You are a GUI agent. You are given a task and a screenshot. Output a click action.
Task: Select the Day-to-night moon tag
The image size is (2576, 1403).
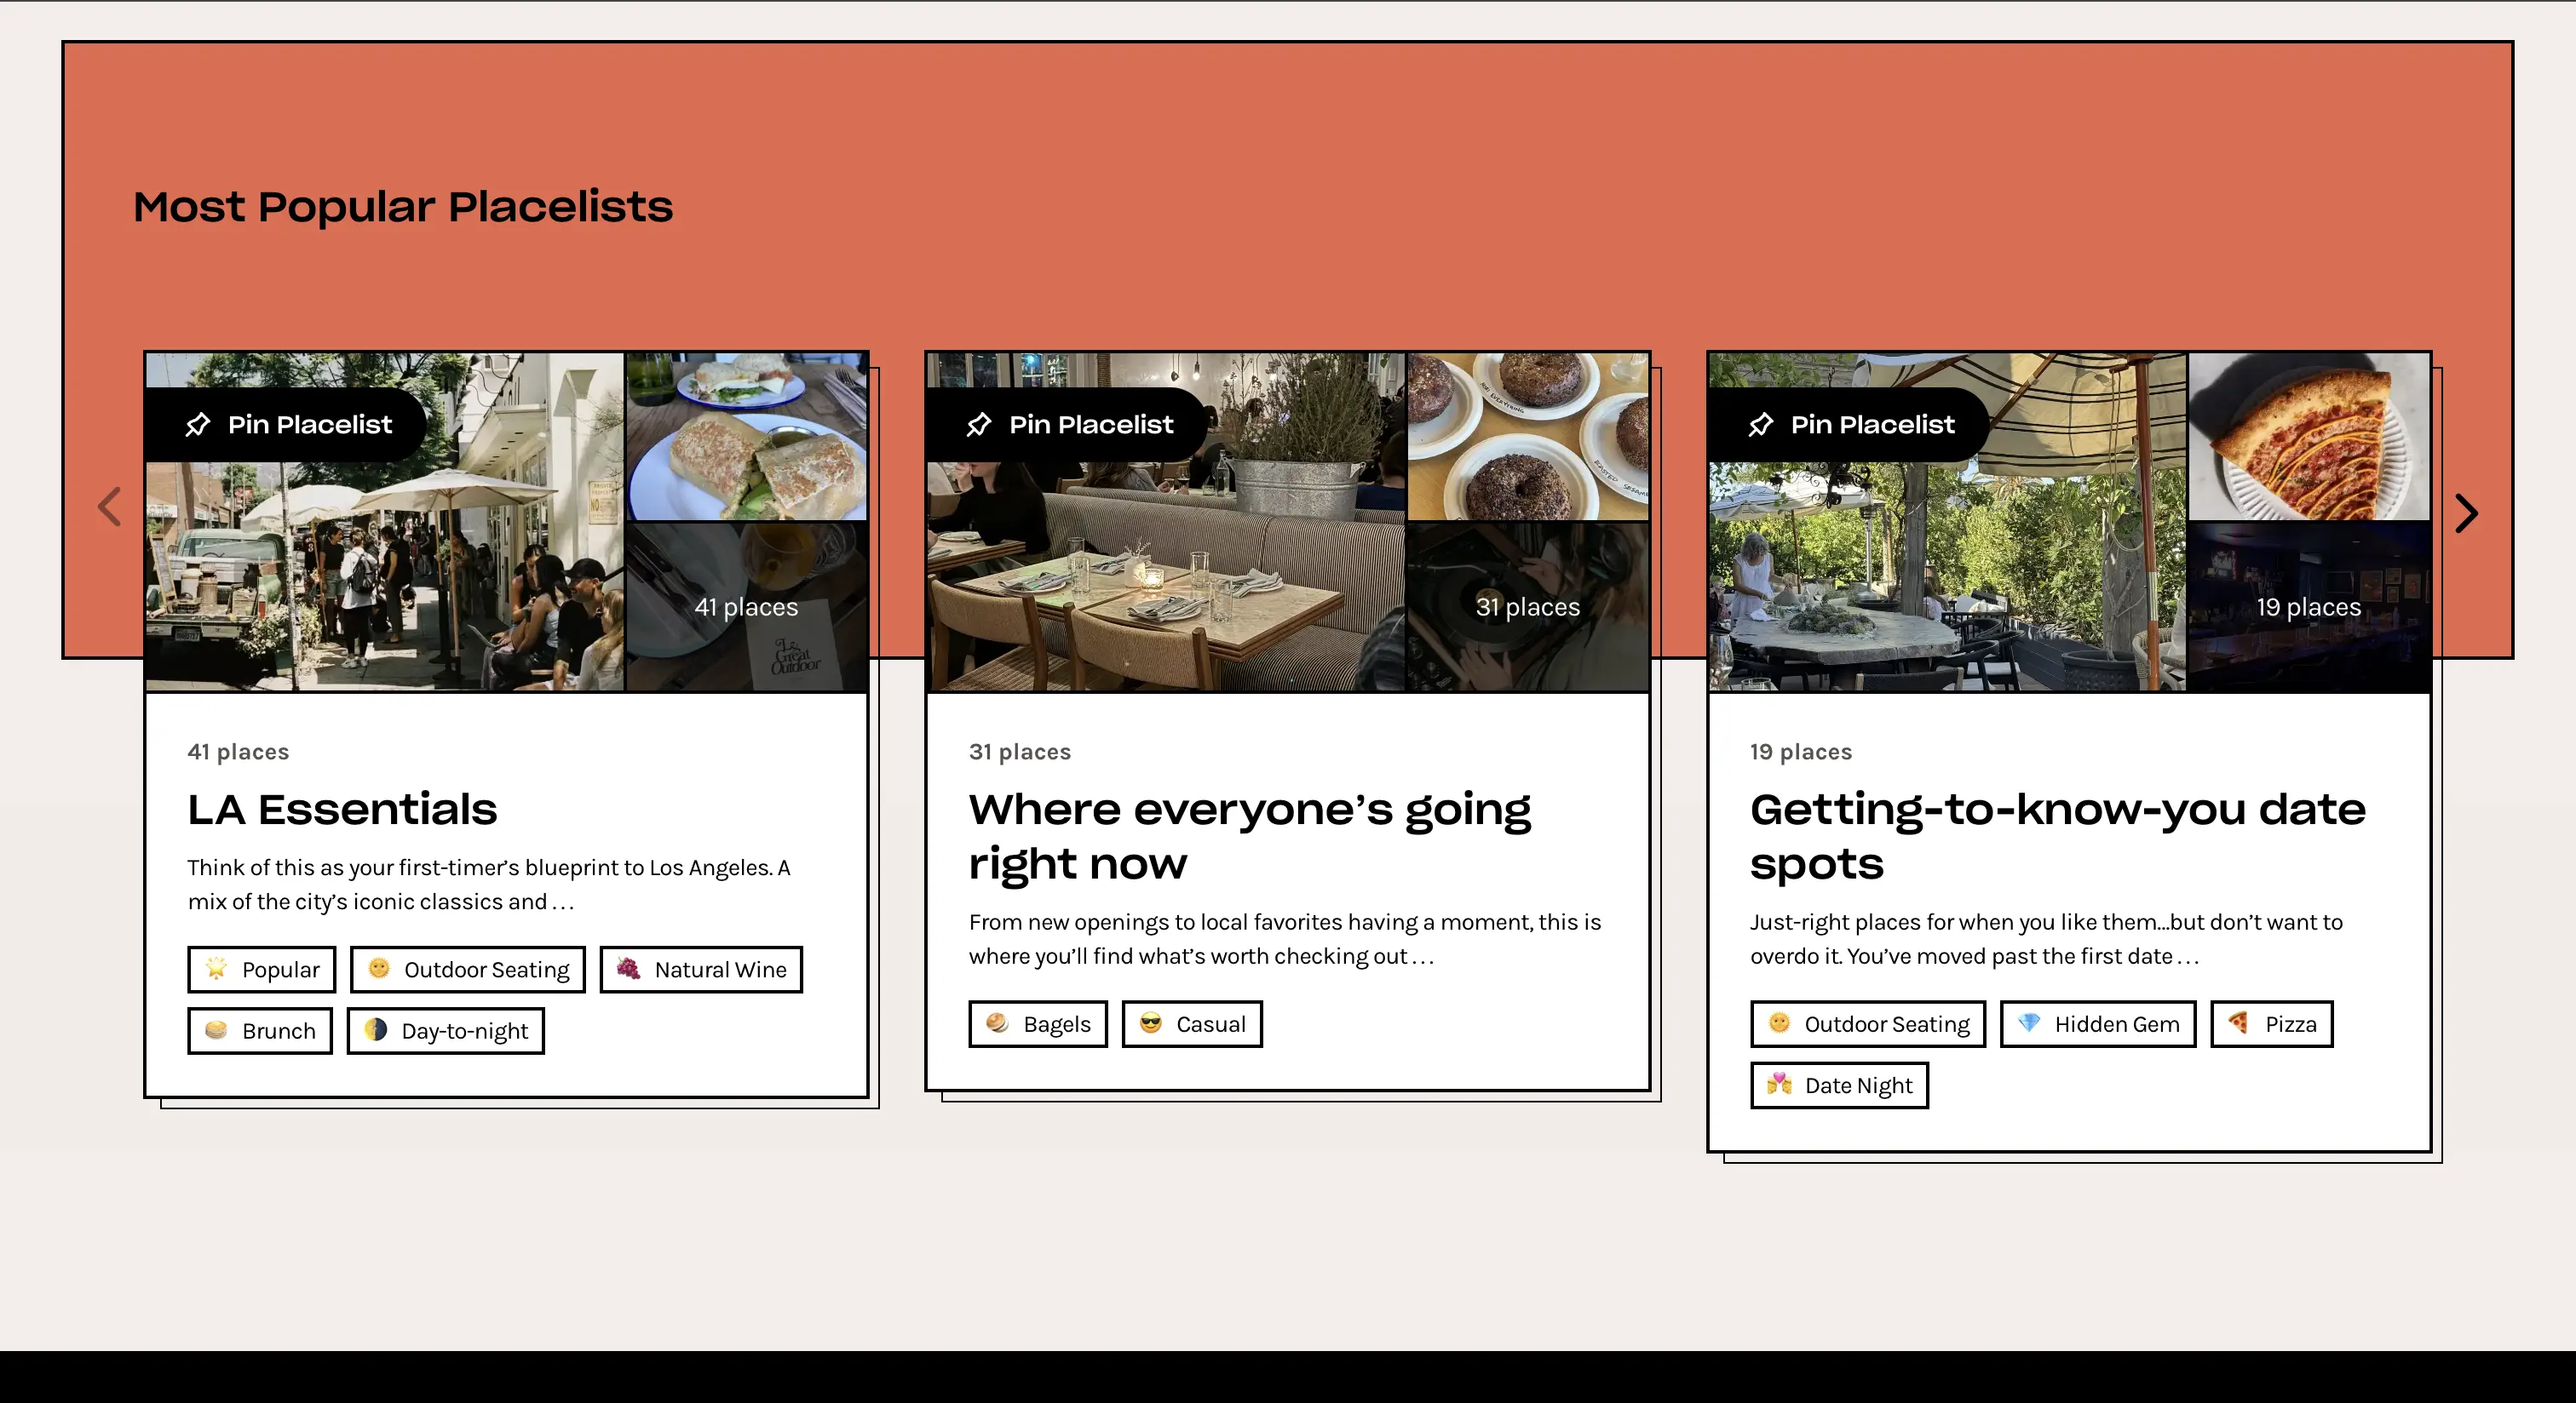[446, 1031]
